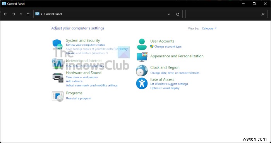Go forward with the forward arrow
This screenshot has width=271, height=143.
(14, 14)
